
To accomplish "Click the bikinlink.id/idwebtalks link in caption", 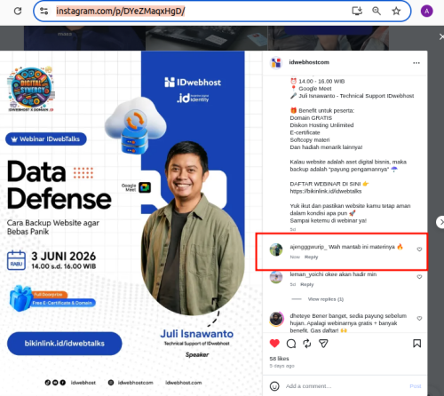I will (x=326, y=191).
